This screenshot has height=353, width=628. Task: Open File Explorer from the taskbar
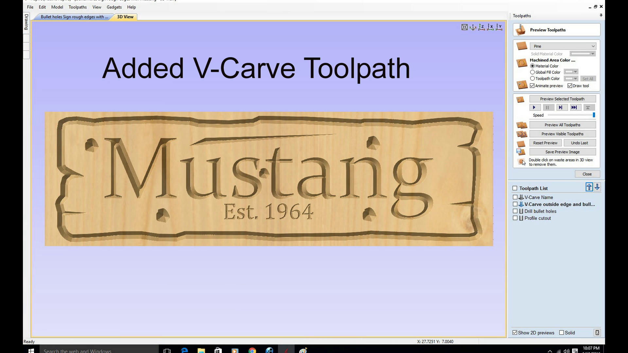pyautogui.click(x=201, y=350)
